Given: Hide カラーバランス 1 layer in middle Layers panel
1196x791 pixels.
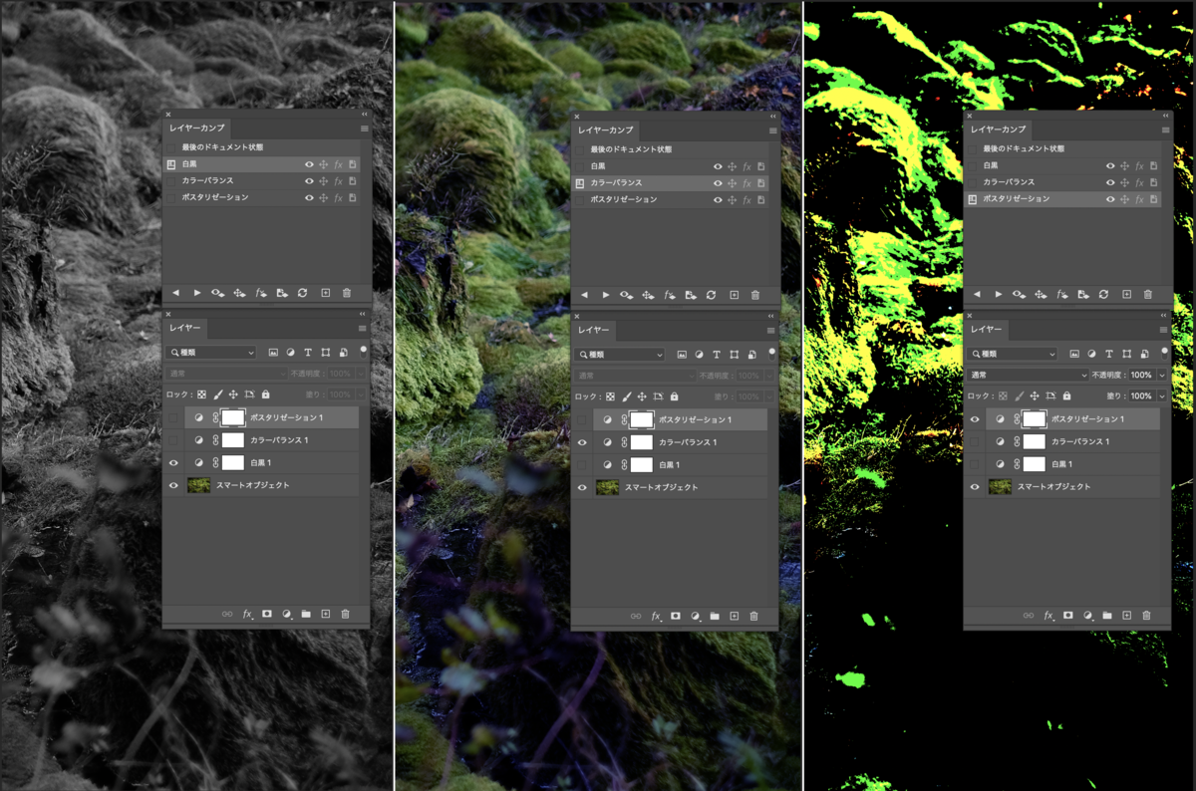Looking at the screenshot, I should (582, 442).
